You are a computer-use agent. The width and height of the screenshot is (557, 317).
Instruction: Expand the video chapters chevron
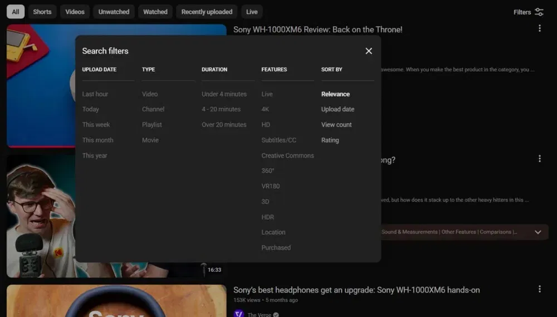click(x=538, y=232)
